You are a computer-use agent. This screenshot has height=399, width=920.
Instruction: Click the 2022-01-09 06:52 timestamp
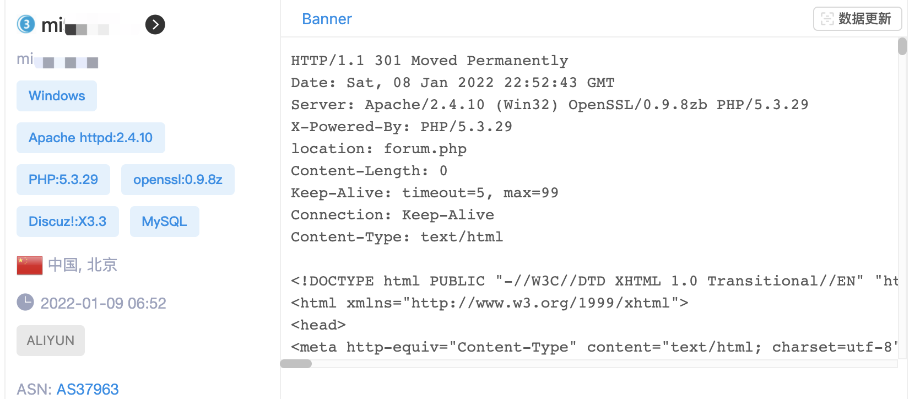tap(104, 303)
